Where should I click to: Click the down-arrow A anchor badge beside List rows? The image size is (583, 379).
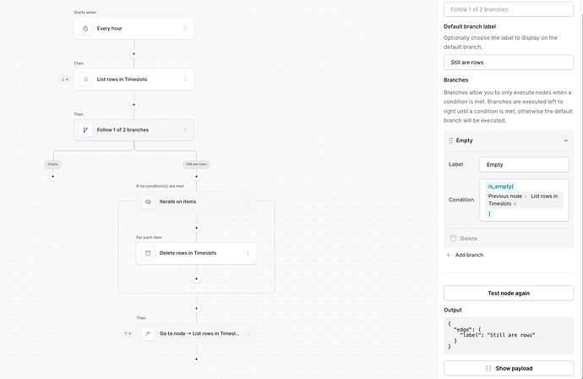pyautogui.click(x=65, y=80)
